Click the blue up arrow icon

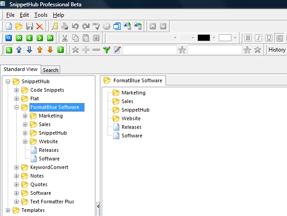point(19,50)
